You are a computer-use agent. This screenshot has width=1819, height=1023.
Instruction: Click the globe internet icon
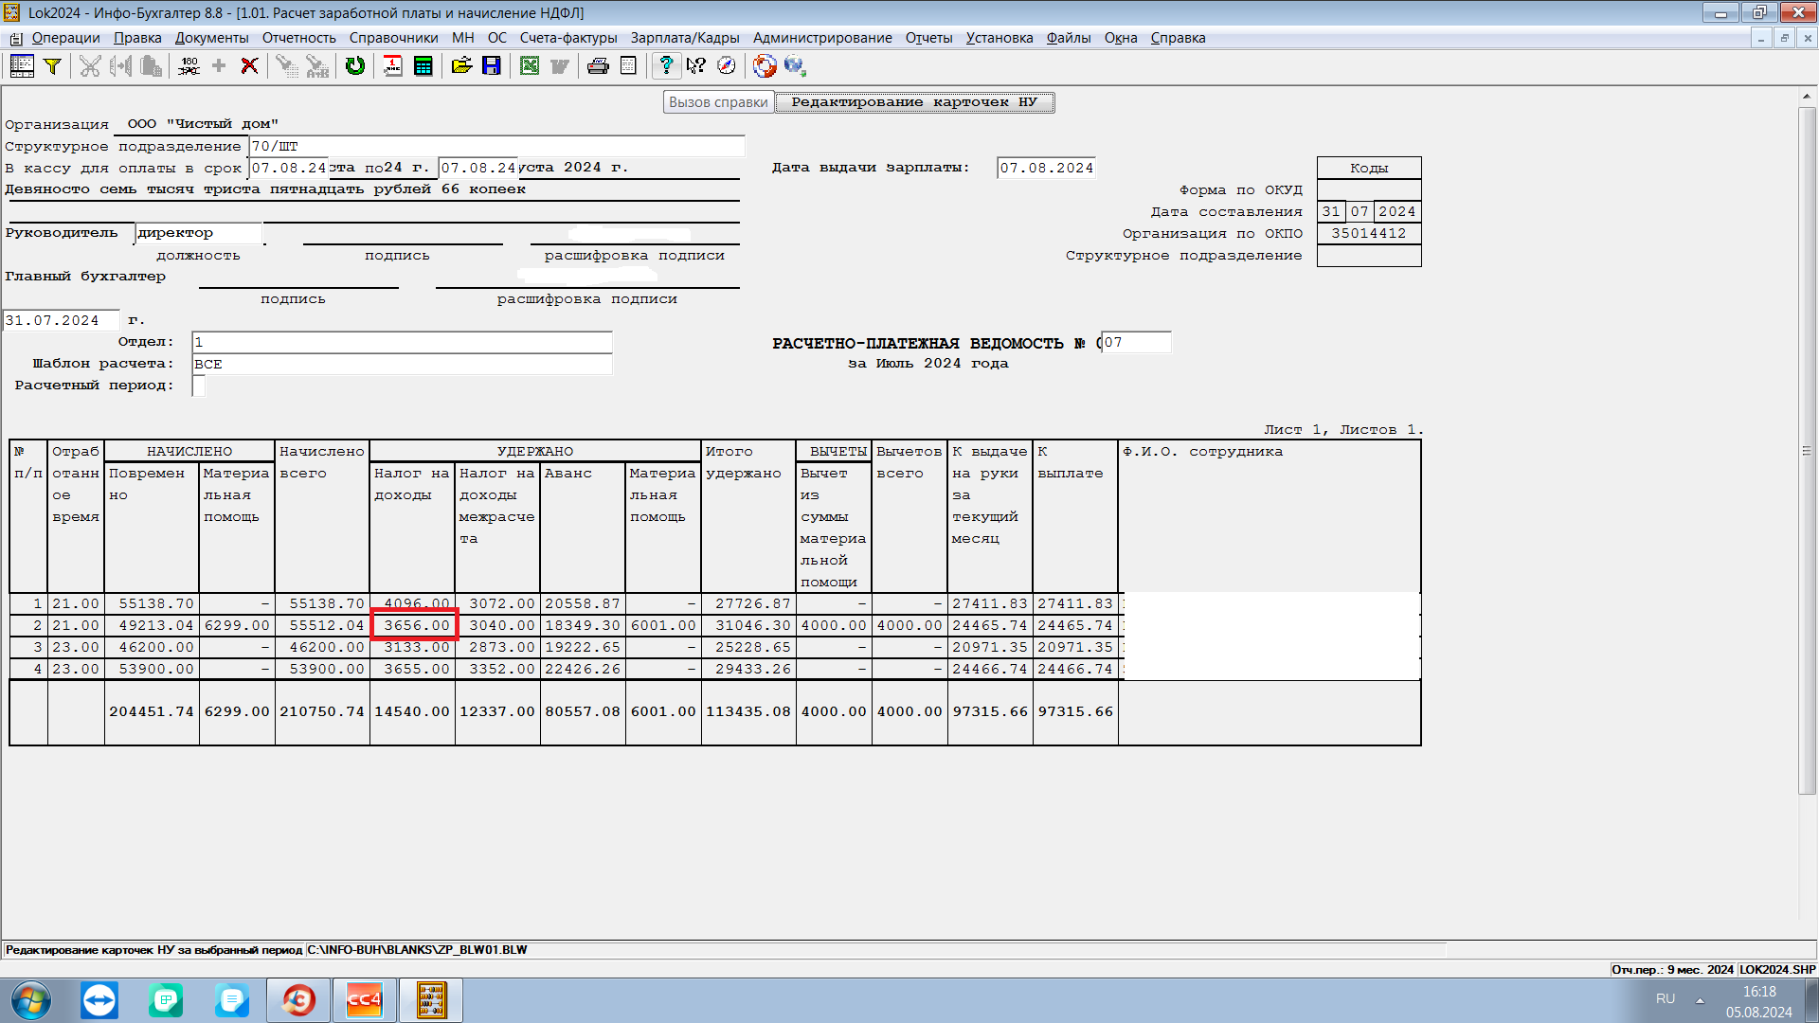[795, 65]
